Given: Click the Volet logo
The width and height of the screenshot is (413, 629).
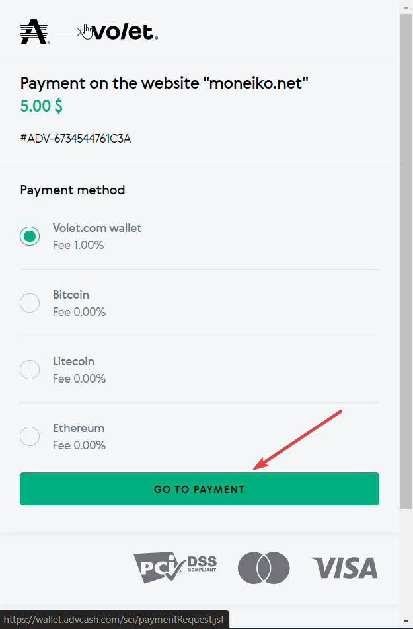Looking at the screenshot, I should (x=125, y=32).
